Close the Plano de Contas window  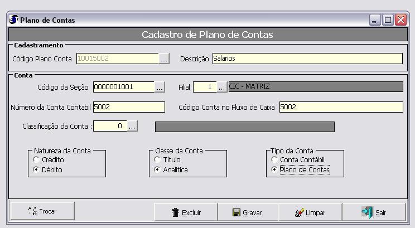click(x=400, y=20)
